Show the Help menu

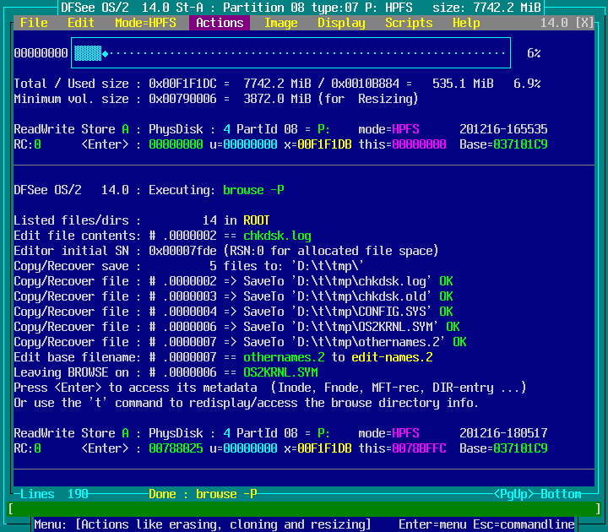tap(466, 23)
